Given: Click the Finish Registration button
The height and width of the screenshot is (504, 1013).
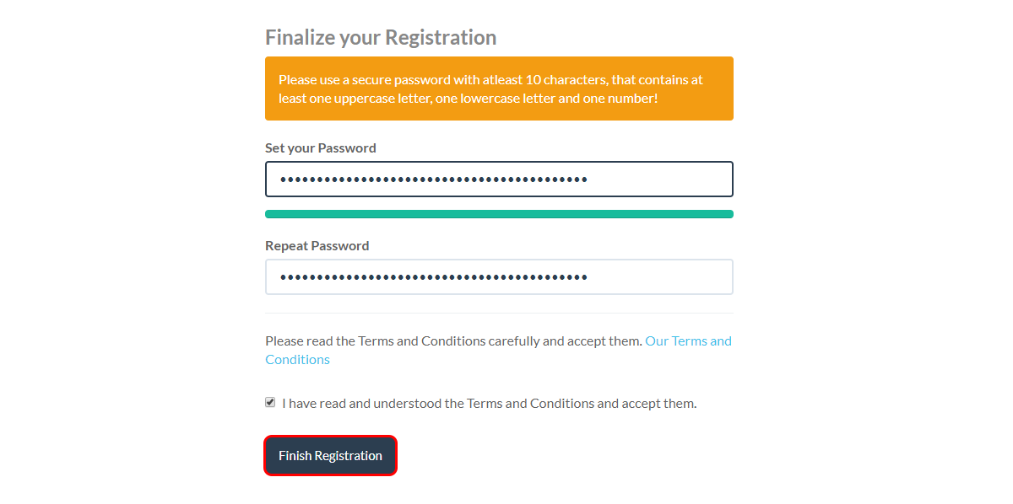Looking at the screenshot, I should (330, 455).
